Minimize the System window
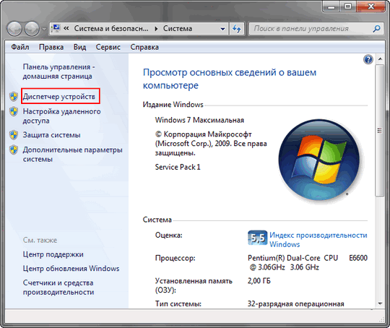Image resolution: width=390 pixels, height=328 pixels. pos(331,7)
